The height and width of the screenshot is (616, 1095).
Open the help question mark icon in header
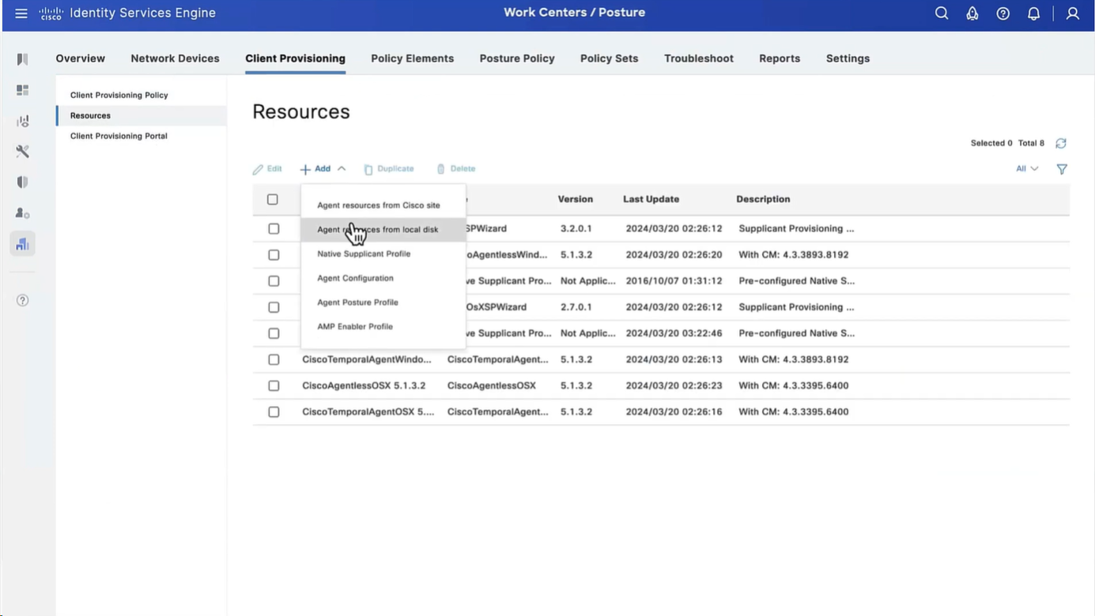pos(1002,13)
